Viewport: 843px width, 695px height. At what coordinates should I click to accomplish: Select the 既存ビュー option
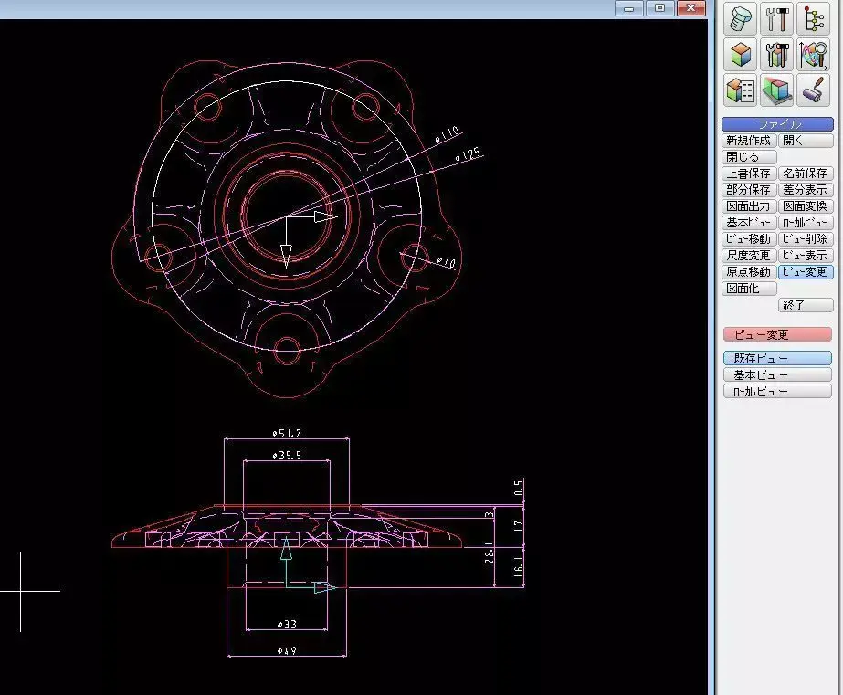[777, 358]
